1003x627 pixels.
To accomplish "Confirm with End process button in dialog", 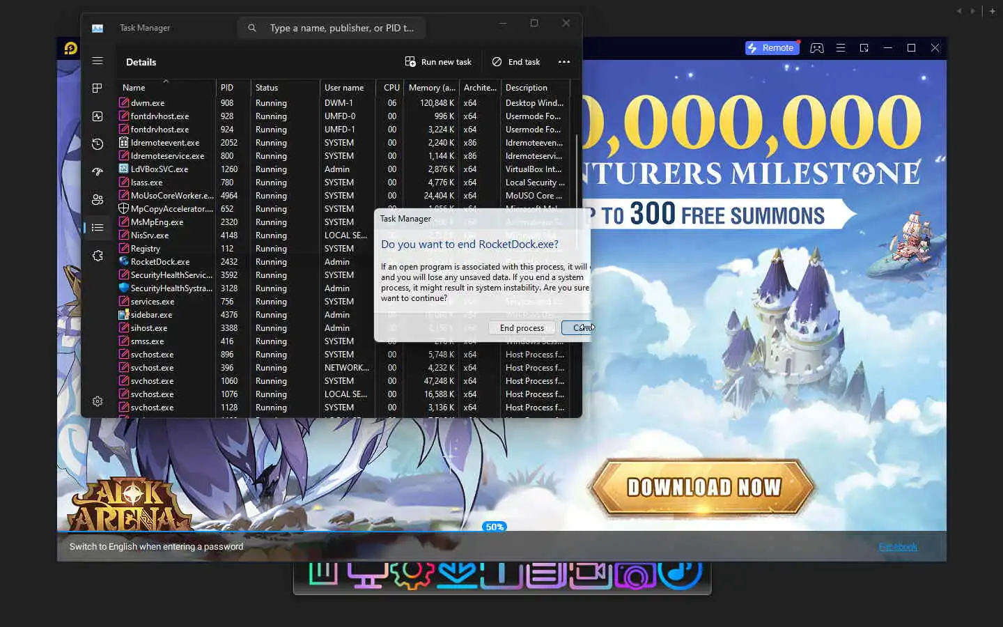I will click(522, 328).
